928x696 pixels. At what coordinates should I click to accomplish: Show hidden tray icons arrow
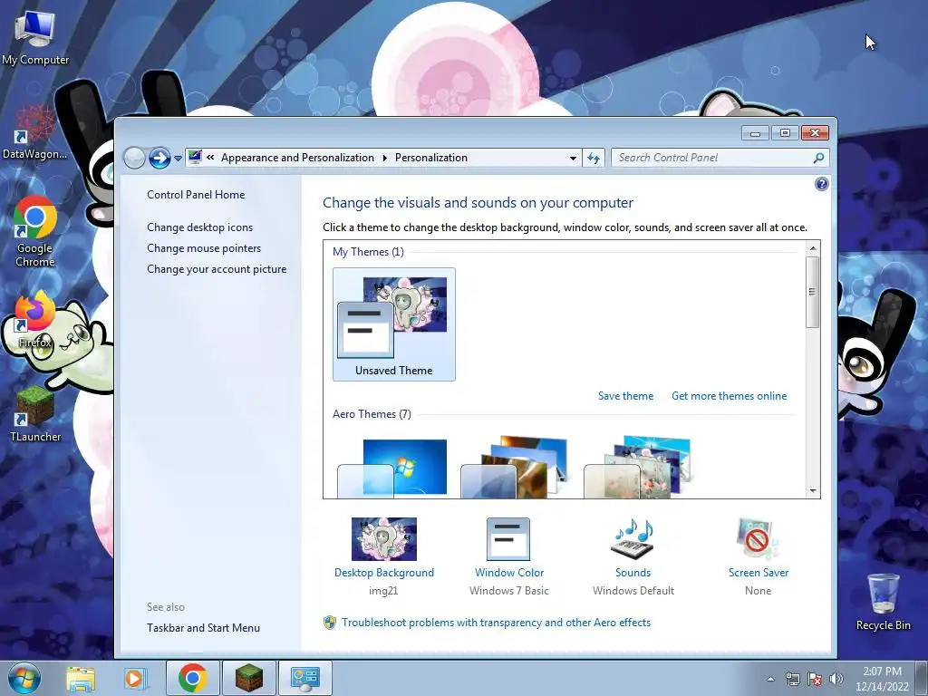(x=770, y=679)
